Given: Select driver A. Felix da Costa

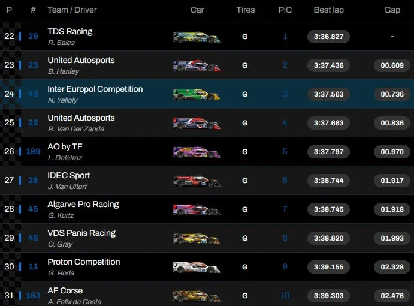Looking at the screenshot, I should 74,302.
